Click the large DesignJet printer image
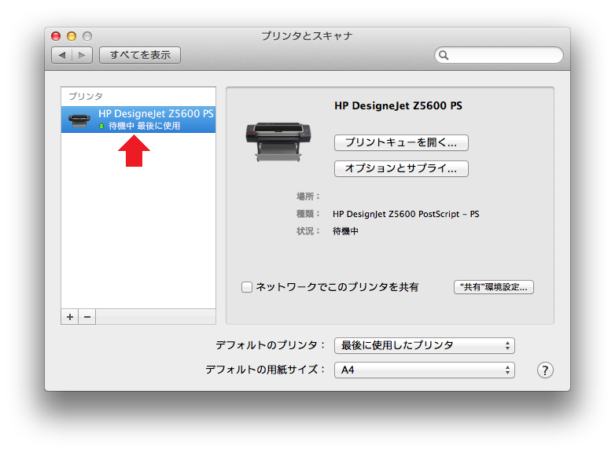Screen dimensions: 615x453 [278, 142]
